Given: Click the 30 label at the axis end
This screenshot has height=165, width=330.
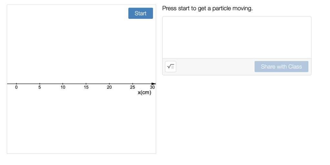Looking at the screenshot, I should 152,88.
